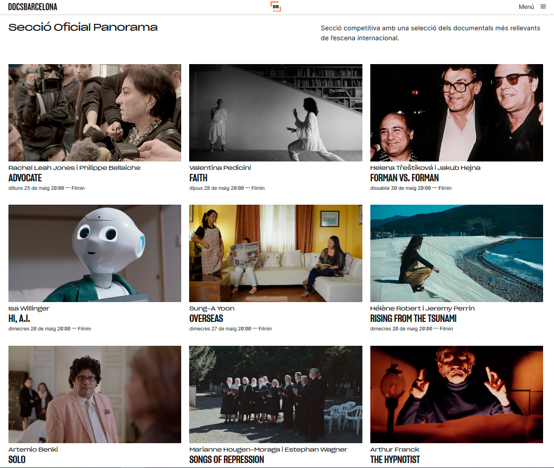Open Songs of Repression choir thumbnail
The width and height of the screenshot is (554, 468).
276,394
